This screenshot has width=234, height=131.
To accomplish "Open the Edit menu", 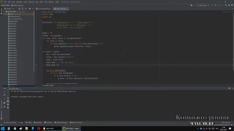I will click(x=9, y=2).
